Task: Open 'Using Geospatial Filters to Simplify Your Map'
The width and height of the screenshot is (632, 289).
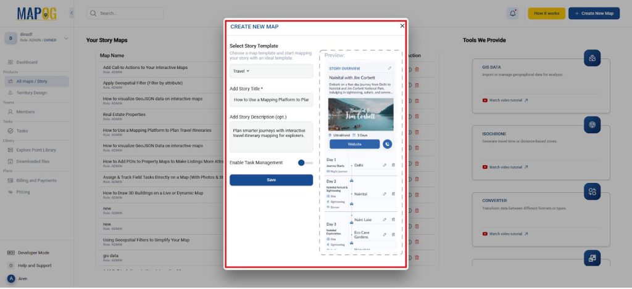Action: [x=146, y=240]
